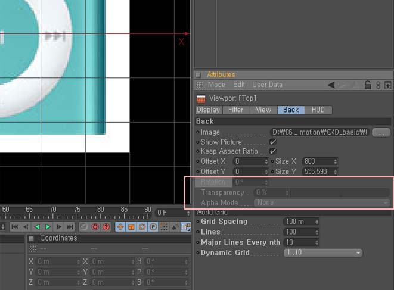Viewport: 394px width, 290px height.
Task: Play the animation backwards
Action: coord(37,227)
